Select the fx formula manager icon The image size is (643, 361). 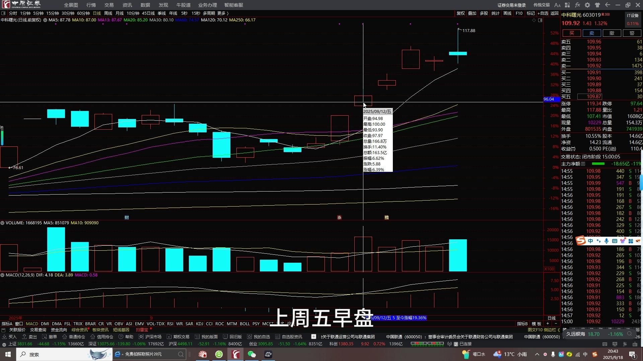[578, 5]
